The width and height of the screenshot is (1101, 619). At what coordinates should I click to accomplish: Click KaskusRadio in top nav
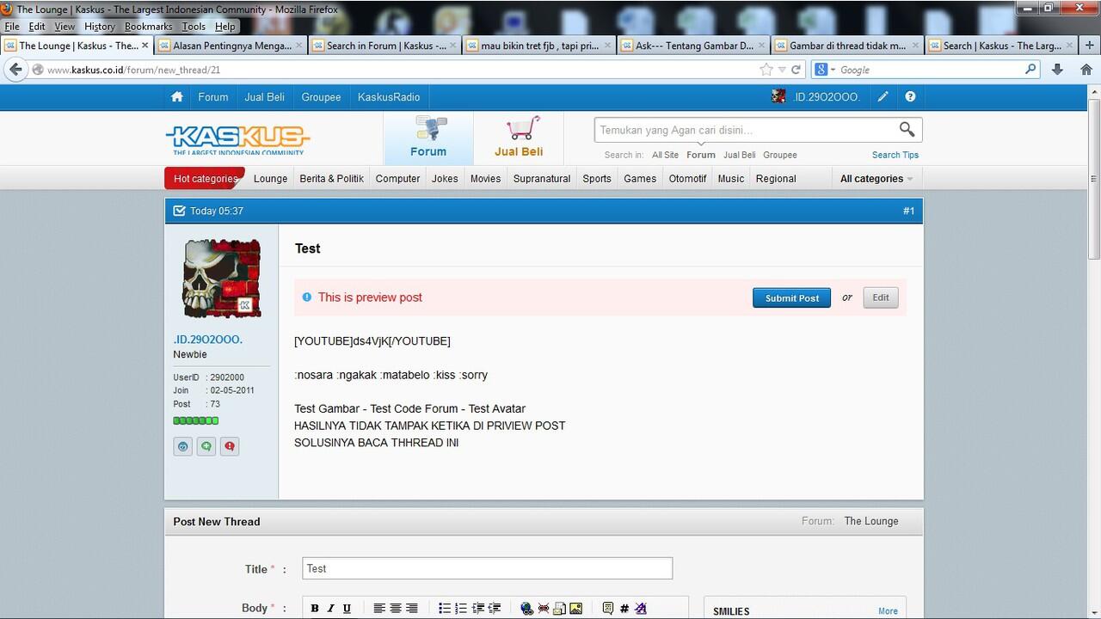click(x=389, y=97)
